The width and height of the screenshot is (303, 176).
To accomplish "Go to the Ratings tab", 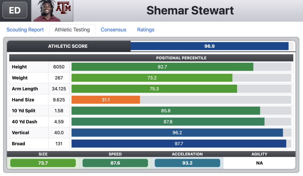I will point(146,30).
